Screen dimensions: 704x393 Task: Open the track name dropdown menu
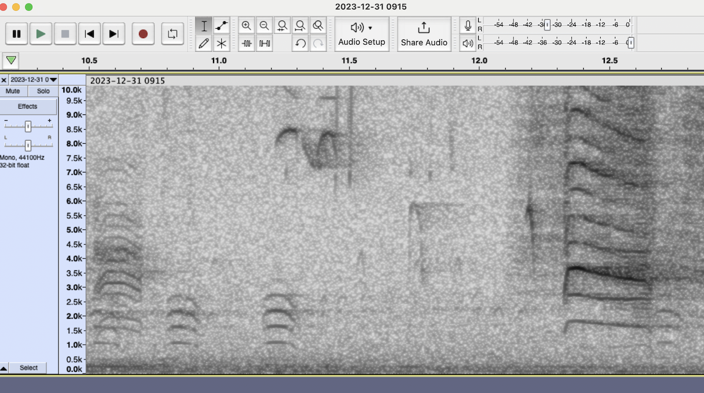(x=33, y=79)
